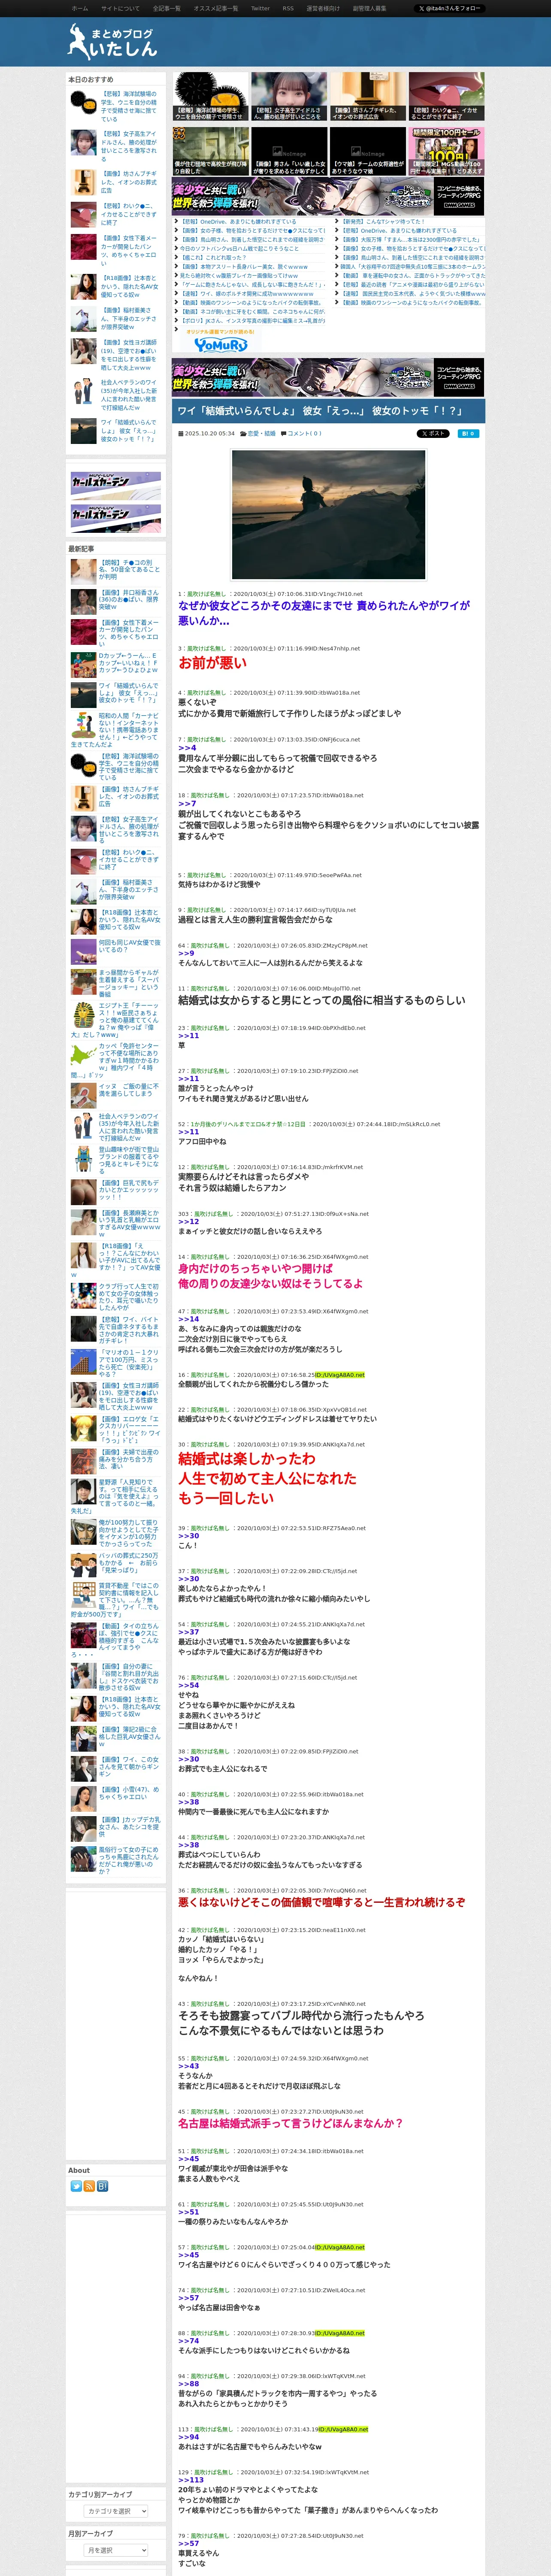The width and height of the screenshot is (551, 2576).
Task: Open the 【能これ】これどれ取った？ link
Action: click(213, 257)
